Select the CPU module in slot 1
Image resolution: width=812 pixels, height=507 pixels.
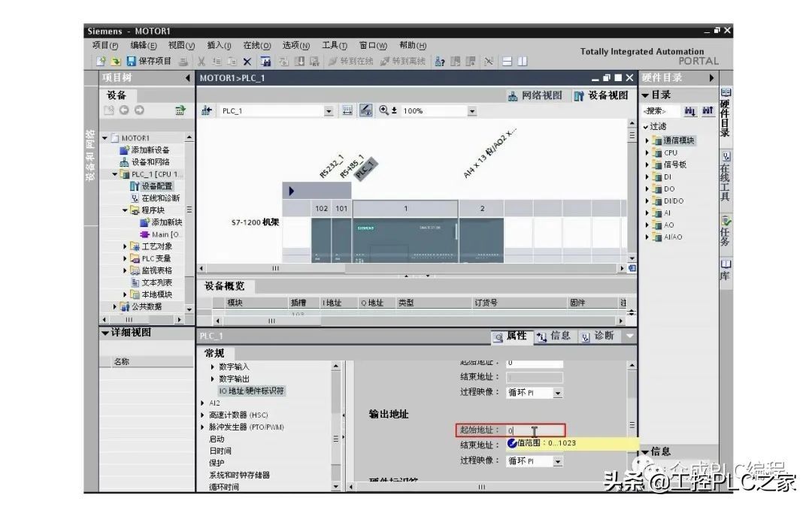coord(405,240)
